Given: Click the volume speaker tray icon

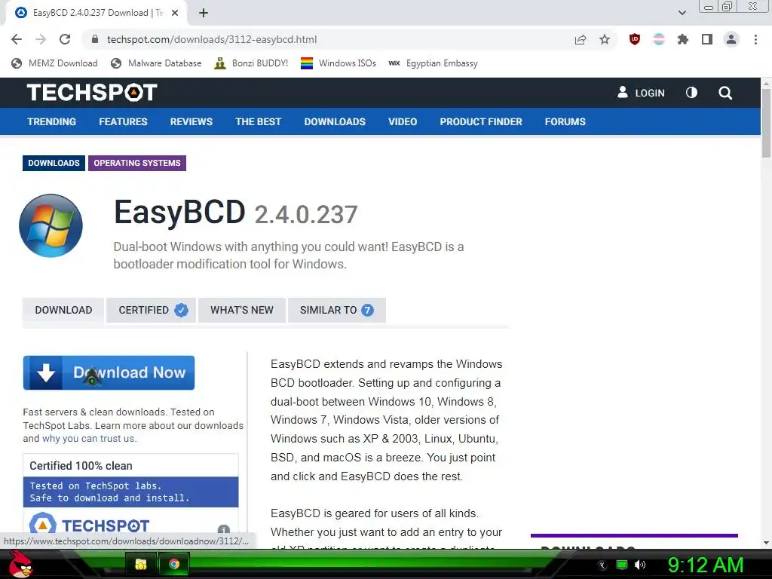Looking at the screenshot, I should tap(640, 565).
